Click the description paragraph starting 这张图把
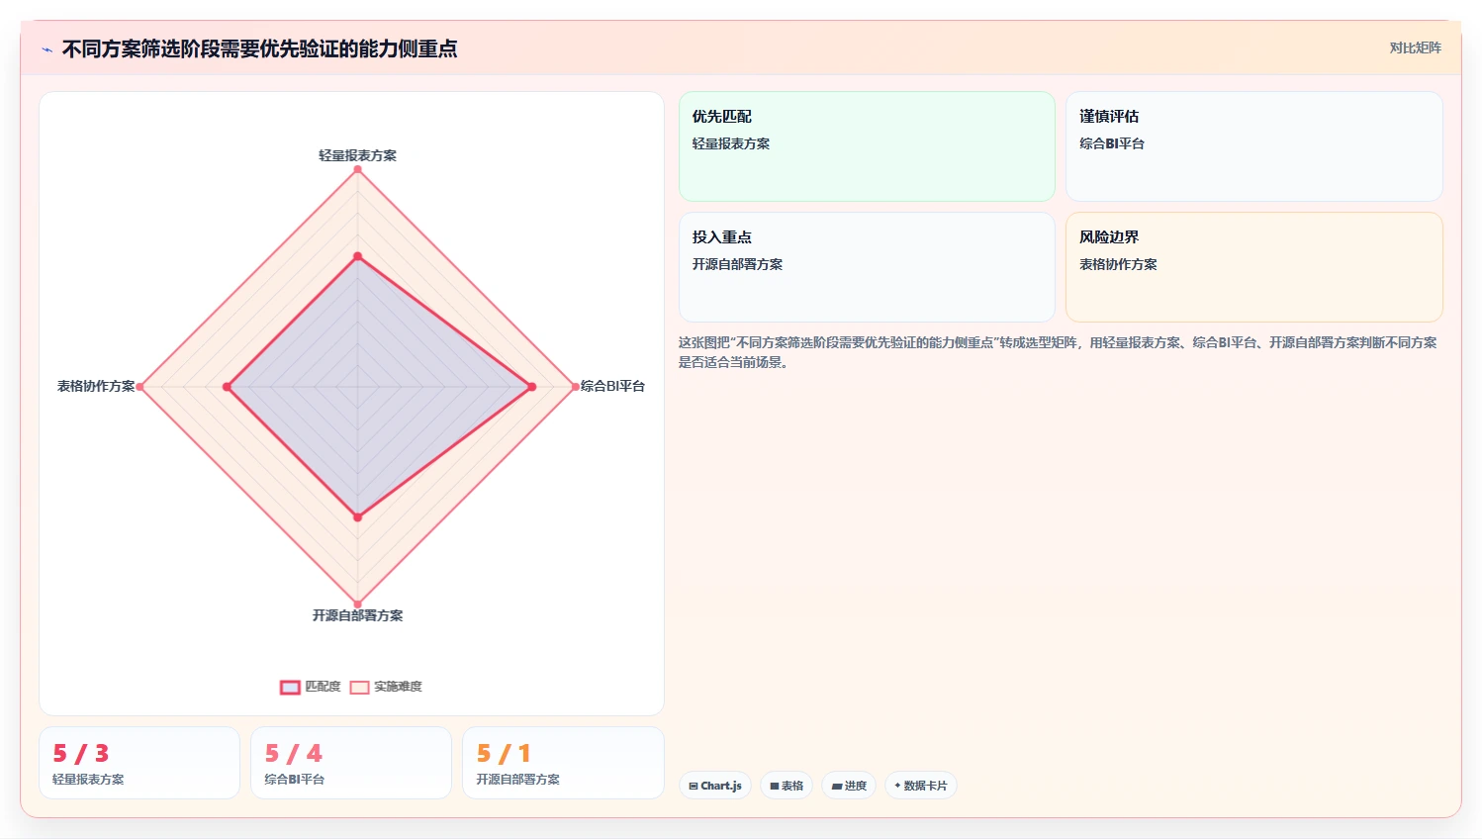Image resolution: width=1482 pixels, height=839 pixels. pos(1058,352)
